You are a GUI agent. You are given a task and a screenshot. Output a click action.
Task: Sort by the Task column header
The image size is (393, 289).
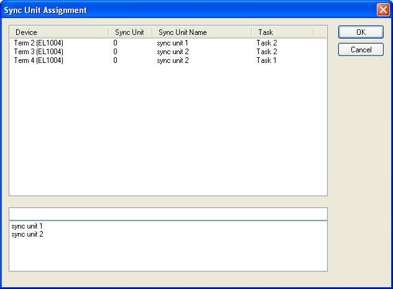(x=282, y=32)
